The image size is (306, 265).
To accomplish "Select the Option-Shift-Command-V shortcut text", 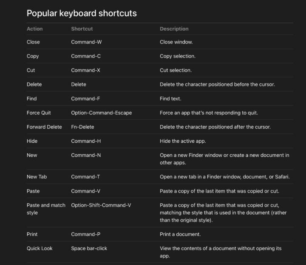I will tap(101, 205).
